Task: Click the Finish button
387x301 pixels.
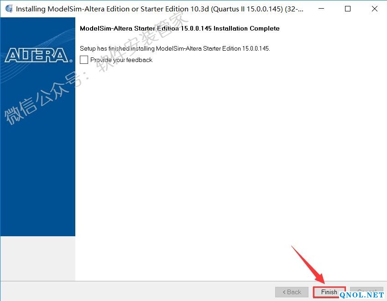Action: (x=329, y=292)
